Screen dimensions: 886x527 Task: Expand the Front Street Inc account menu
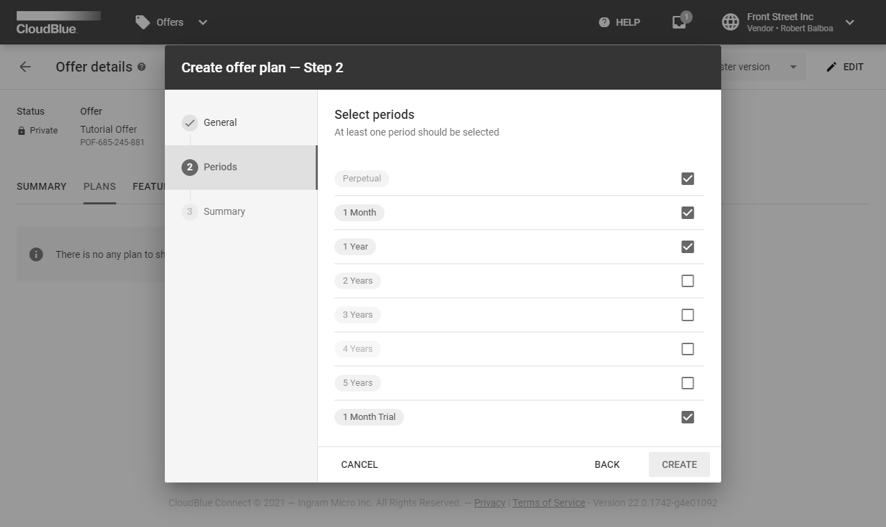pyautogui.click(x=850, y=22)
